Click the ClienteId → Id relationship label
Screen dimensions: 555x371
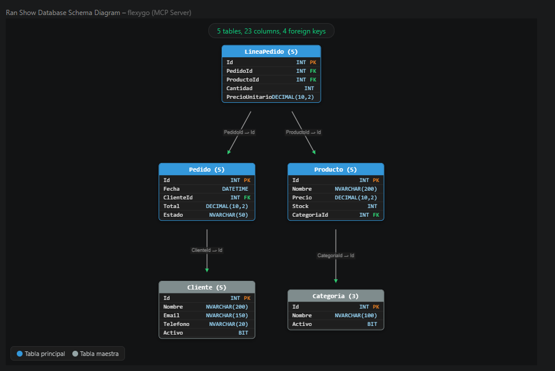click(207, 250)
